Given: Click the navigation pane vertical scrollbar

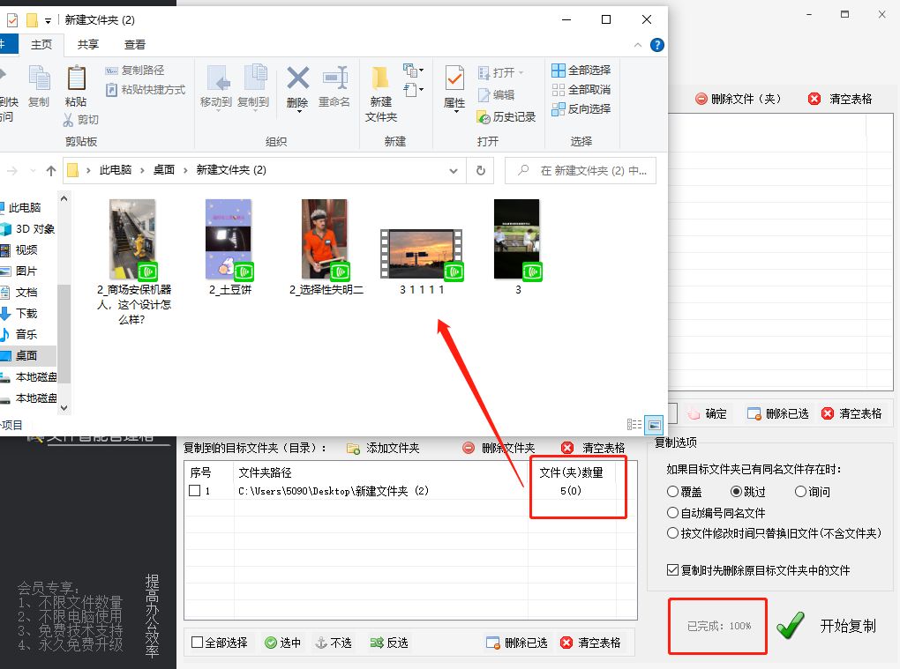Looking at the screenshot, I should pyautogui.click(x=64, y=333).
